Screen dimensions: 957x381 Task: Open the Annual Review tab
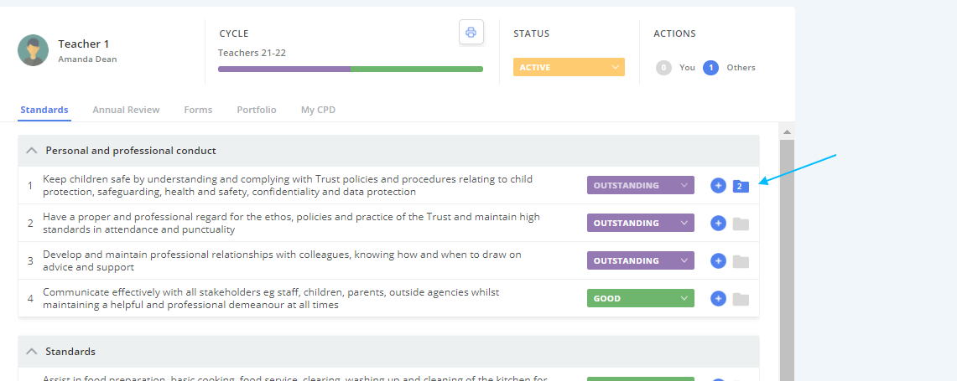tap(126, 110)
